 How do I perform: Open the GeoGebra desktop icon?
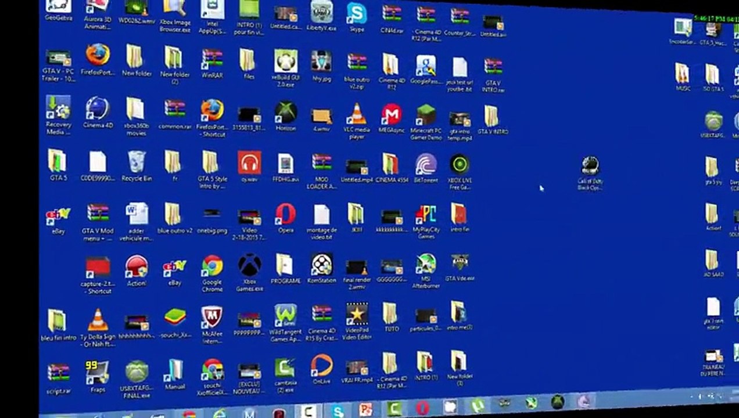coord(59,9)
